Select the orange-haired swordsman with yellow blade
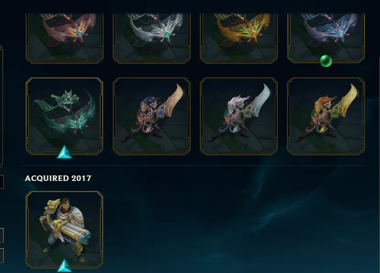The height and width of the screenshot is (273, 380). tap(326, 116)
